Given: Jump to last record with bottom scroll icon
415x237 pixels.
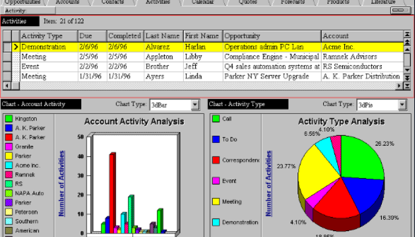Looking at the screenshot, I should 407,86.
